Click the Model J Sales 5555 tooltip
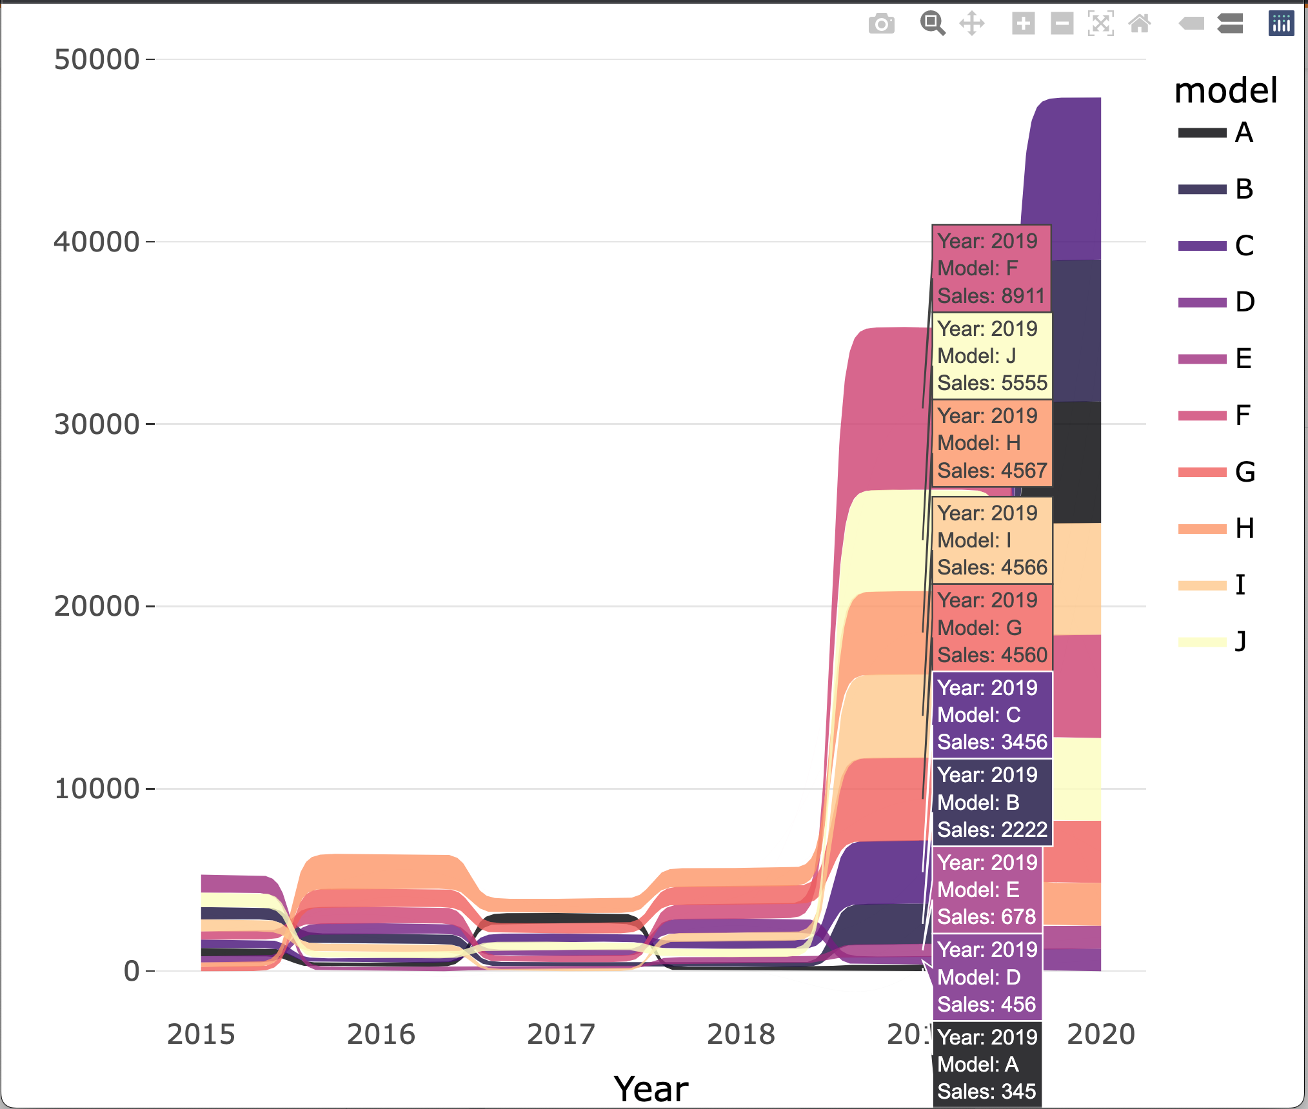This screenshot has width=1308, height=1109. (x=992, y=356)
